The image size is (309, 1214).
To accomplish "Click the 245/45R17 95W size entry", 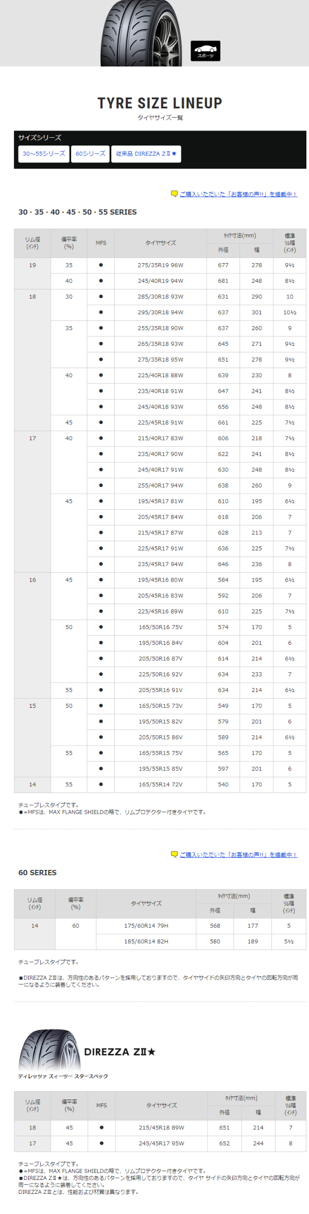I will click(161, 1144).
